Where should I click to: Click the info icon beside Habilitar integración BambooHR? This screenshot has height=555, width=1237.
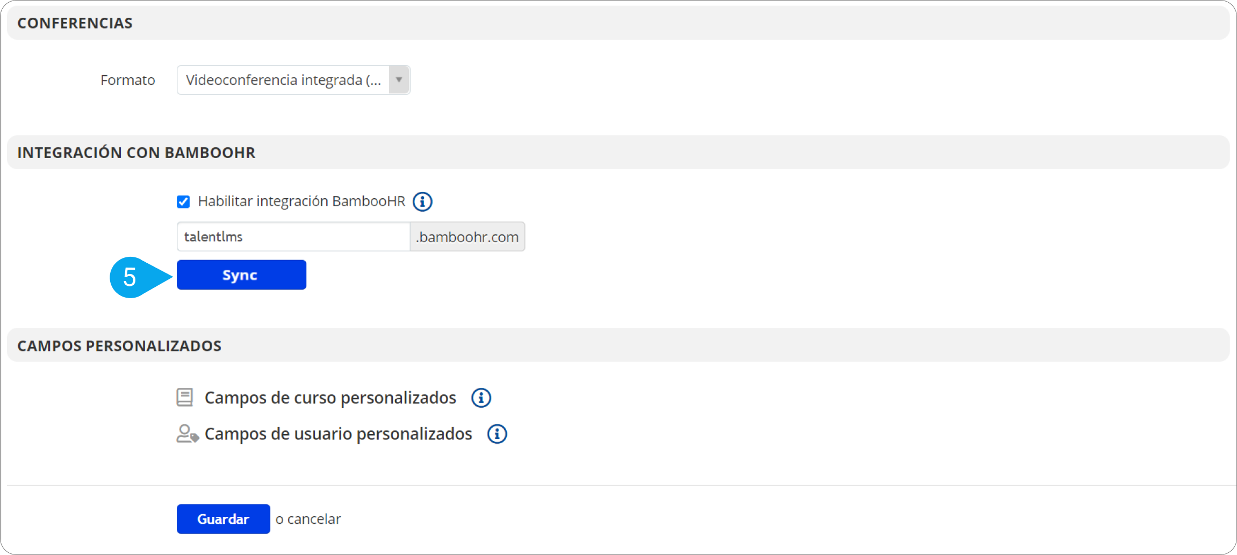pos(422,201)
